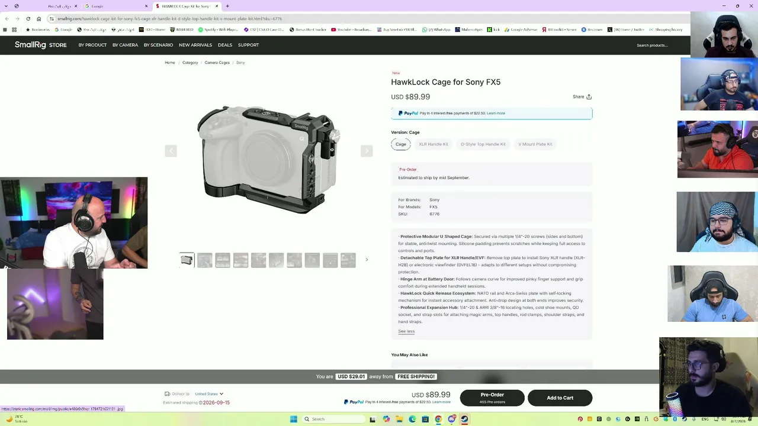
Task: Click the estimated shipping date 2026-09-15
Action: click(216, 403)
